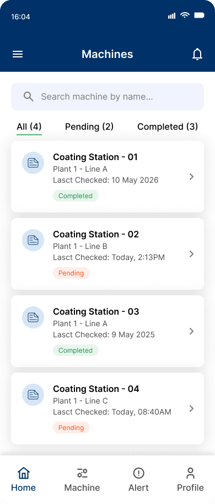The height and width of the screenshot is (504, 215).
Task: Open Profile in bottom navigation
Action: tap(190, 480)
